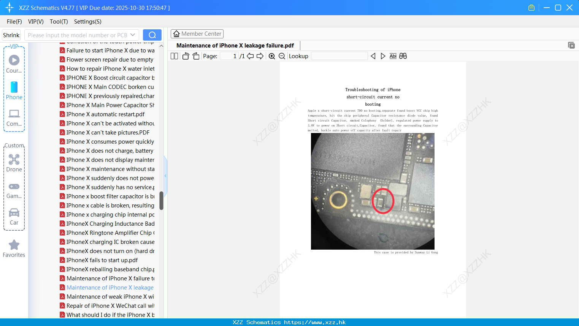Screen dimensions: 579x326
Task: Open IPhone X can't take pictures.PDF
Action: pyautogui.click(x=105, y=133)
